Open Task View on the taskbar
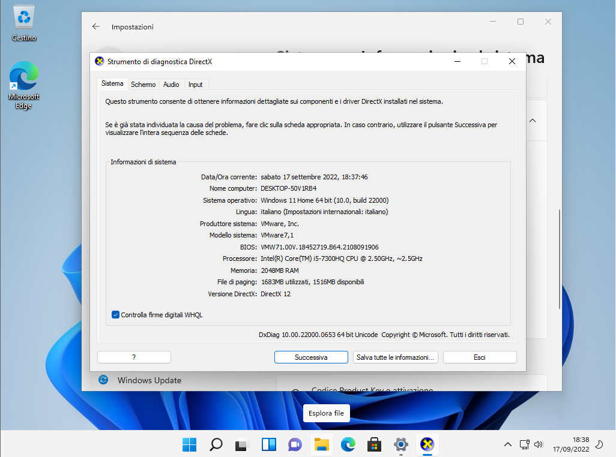The width and height of the screenshot is (616, 457). (x=243, y=444)
